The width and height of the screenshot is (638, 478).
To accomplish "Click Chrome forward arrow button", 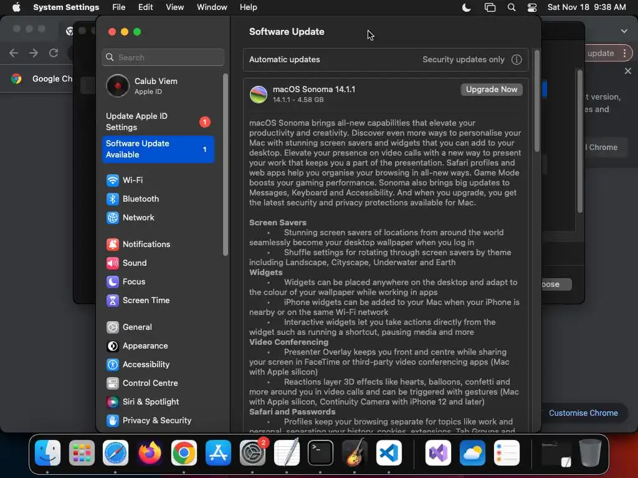I will point(34,53).
